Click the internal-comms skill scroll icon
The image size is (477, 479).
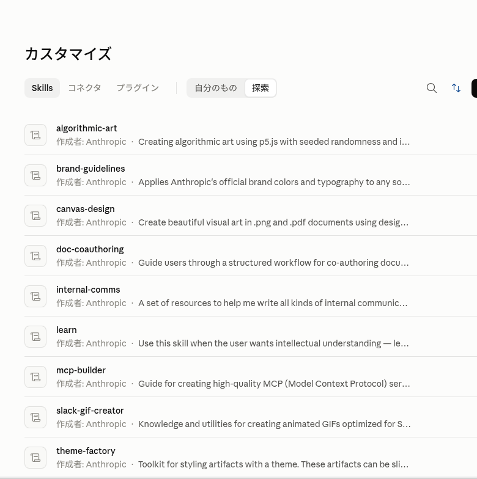click(x=35, y=296)
